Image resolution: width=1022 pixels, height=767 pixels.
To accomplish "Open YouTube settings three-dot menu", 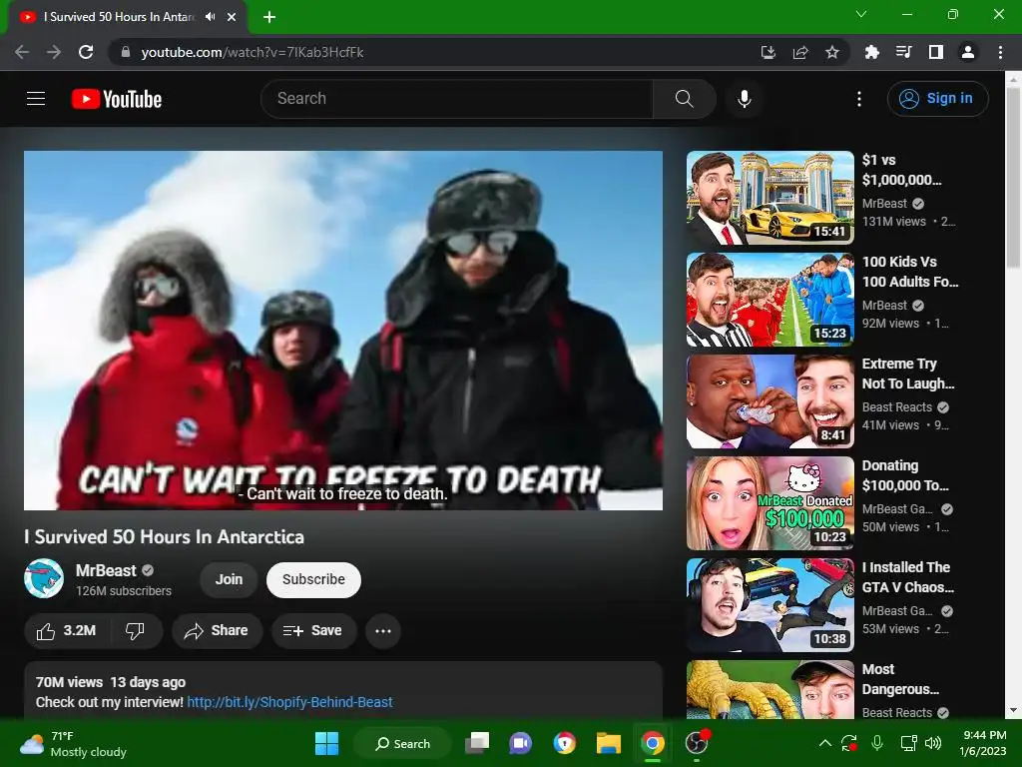I will point(859,99).
